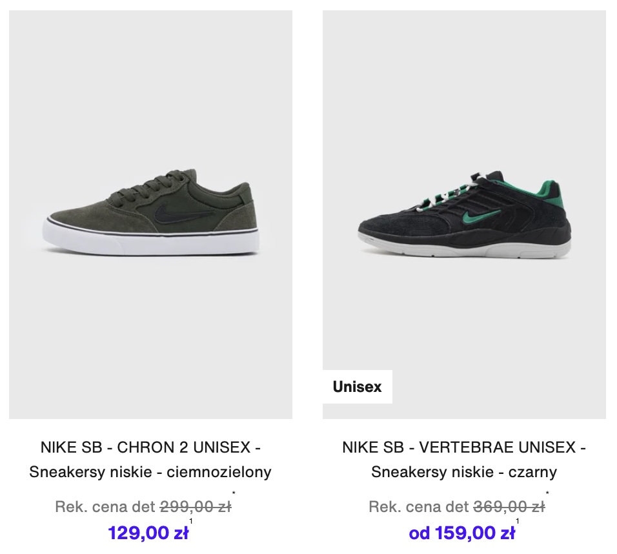Click the crossed-out 369,00 zł price
The image size is (617, 554).
point(509,506)
